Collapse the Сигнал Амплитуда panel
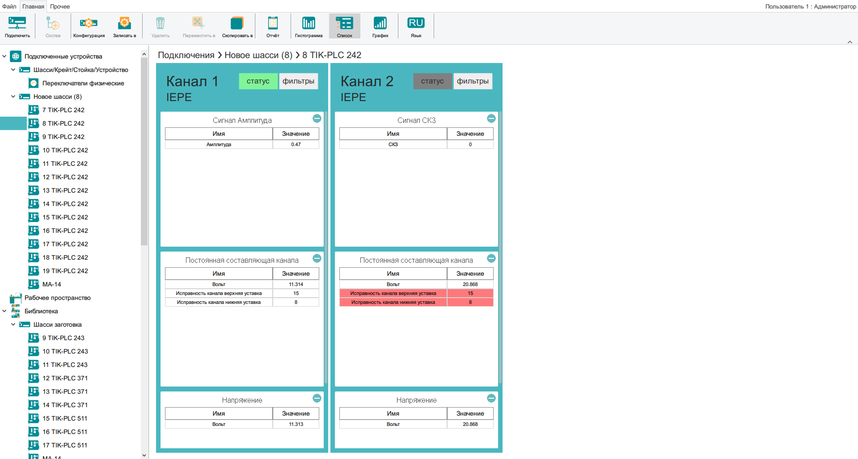This screenshot has width=858, height=459. pyautogui.click(x=317, y=118)
